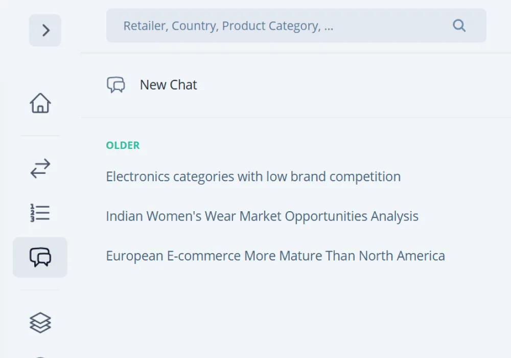Click the magnifying glass search icon

click(459, 26)
